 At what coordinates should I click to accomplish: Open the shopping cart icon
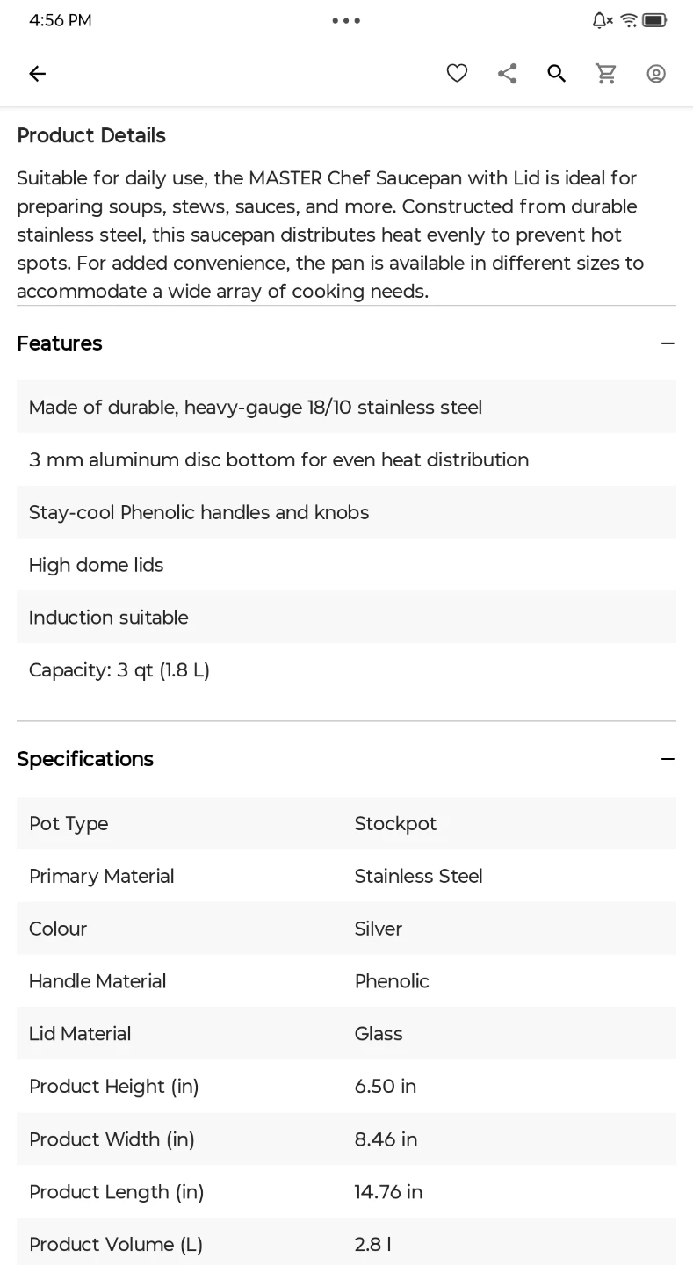coord(606,74)
